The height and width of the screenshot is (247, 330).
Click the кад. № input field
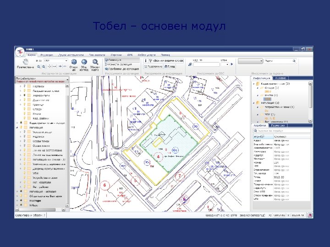click(x=206, y=64)
